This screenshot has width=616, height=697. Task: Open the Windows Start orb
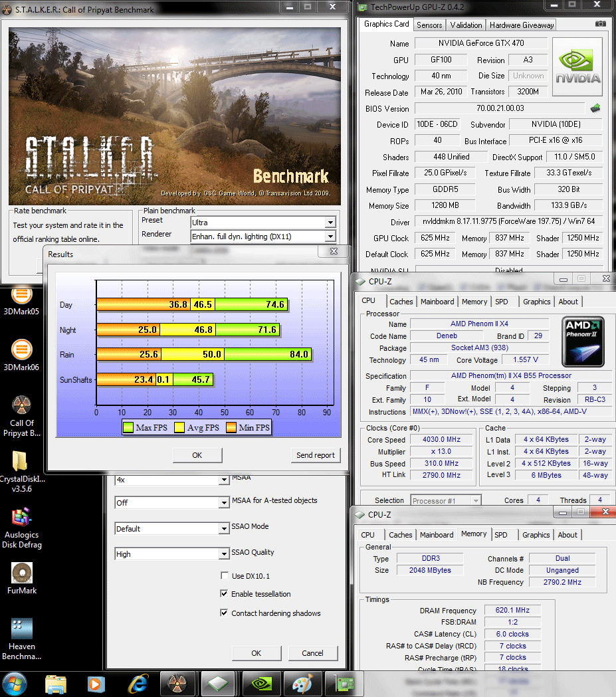coord(15,684)
